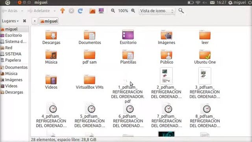The image size is (252, 142).
Task: Select the leer folder icon
Action: (205, 35)
